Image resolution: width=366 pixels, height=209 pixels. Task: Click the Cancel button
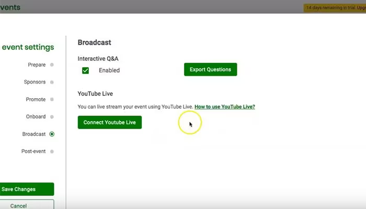[27, 205]
